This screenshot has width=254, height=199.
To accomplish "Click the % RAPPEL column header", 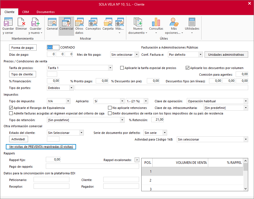I will tap(225, 163).
